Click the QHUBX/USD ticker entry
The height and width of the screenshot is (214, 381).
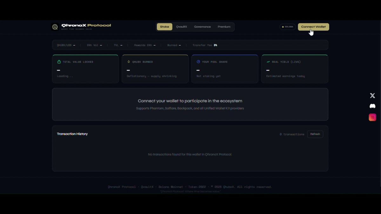(66, 45)
